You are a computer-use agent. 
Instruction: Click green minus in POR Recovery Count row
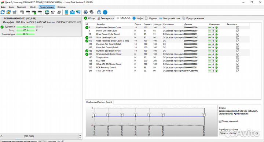click(x=210, y=68)
